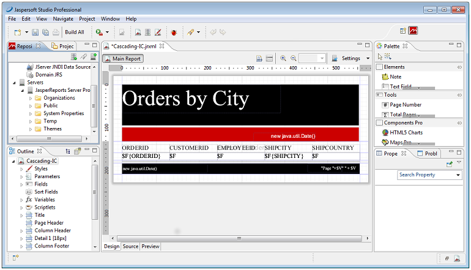Image resolution: width=471 pixels, height=270 pixels.
Task: Click the Run with external tools icon
Action: (99, 32)
